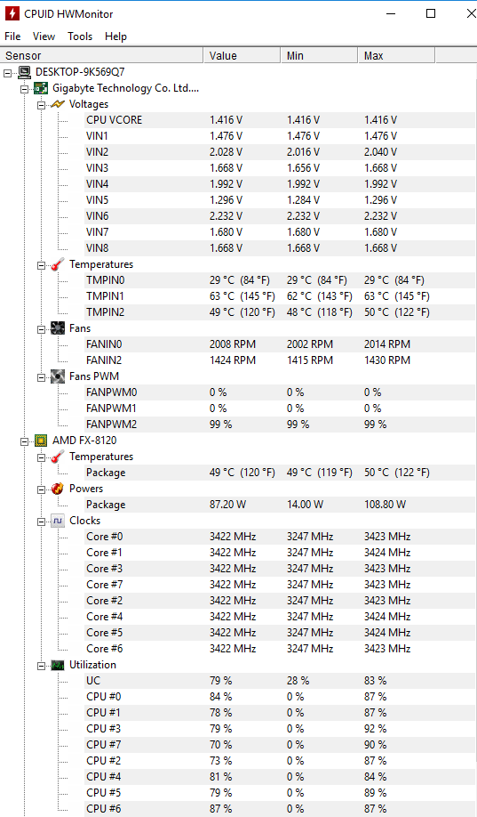477x817 pixels.
Task: Open the File menu
Action: (x=12, y=36)
